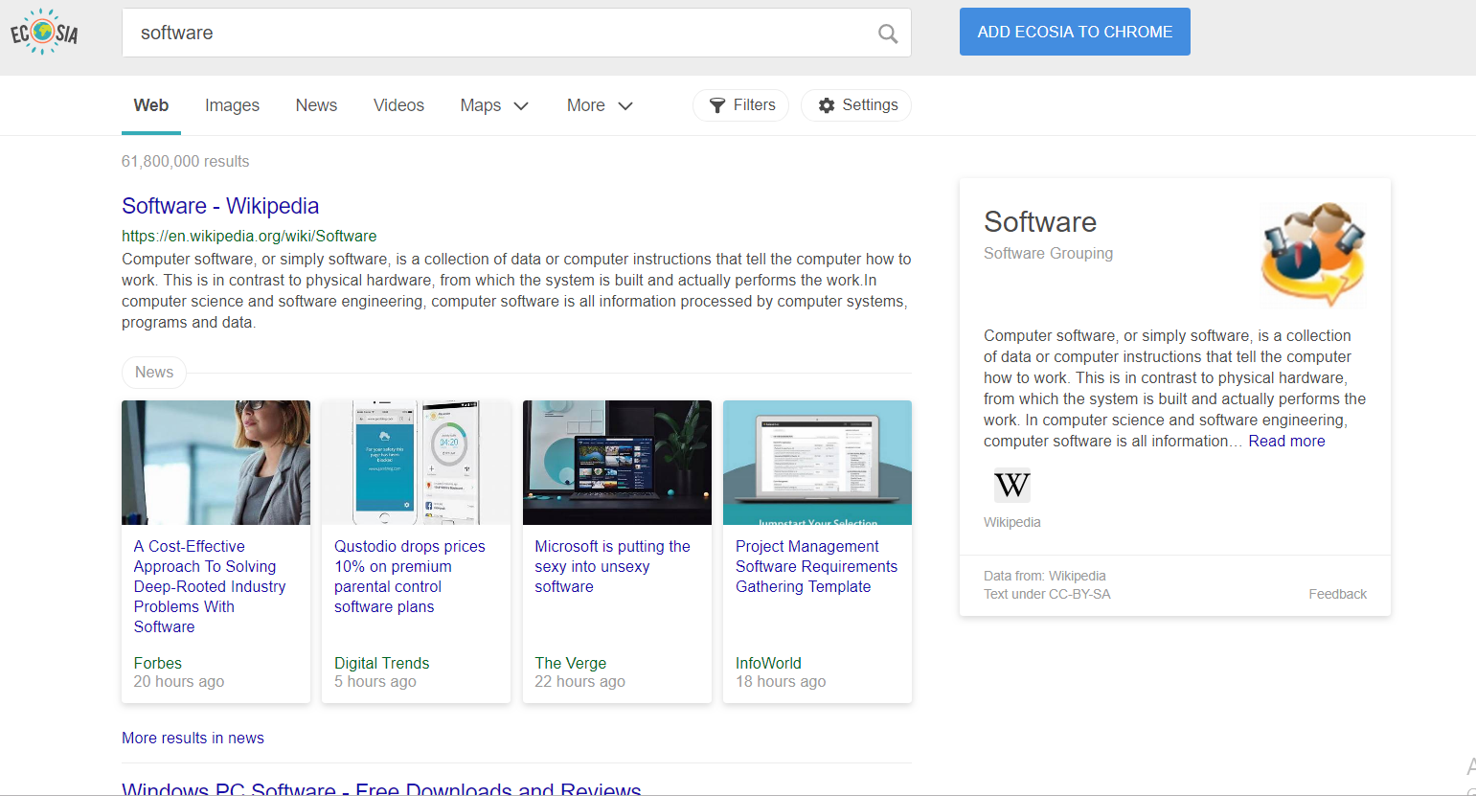The image size is (1476, 796).
Task: Click the '20 hours ago' timestamp
Action: (x=179, y=681)
